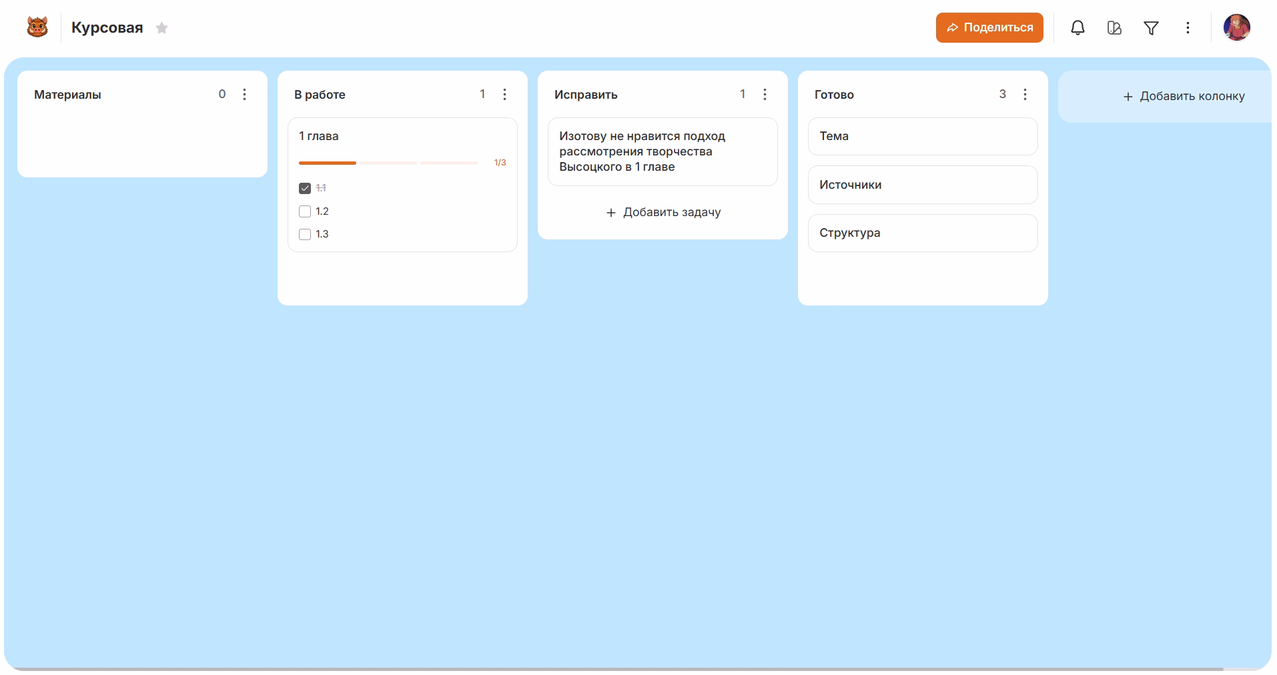Click the 1 глава progress bar
The width and height of the screenshot is (1277, 675).
388,163
